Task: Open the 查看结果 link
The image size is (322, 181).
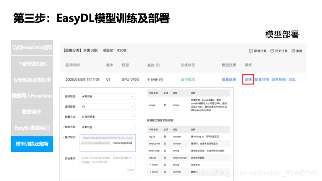Action: (x=229, y=80)
